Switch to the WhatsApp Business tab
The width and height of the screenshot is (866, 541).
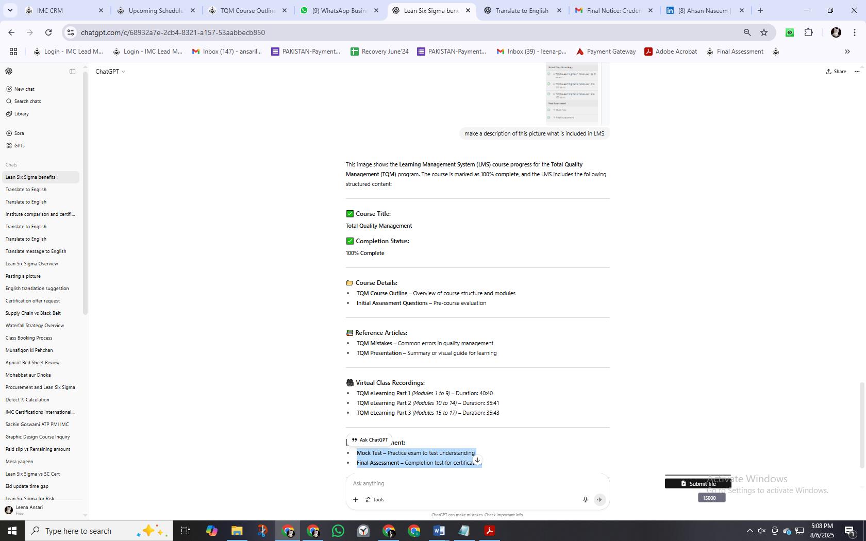339,10
